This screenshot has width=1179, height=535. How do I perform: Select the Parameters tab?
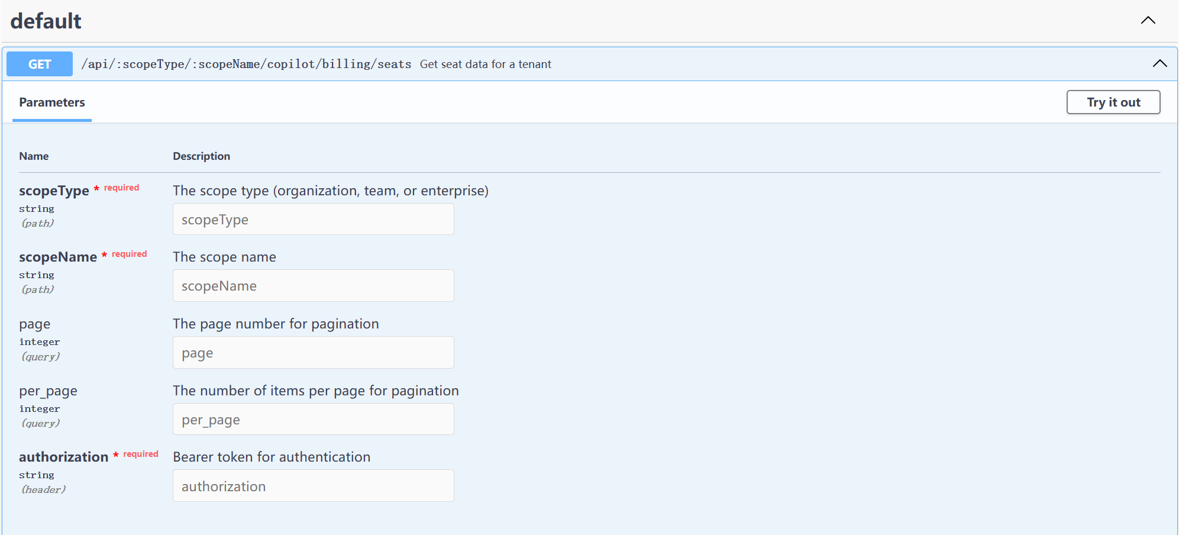click(52, 102)
